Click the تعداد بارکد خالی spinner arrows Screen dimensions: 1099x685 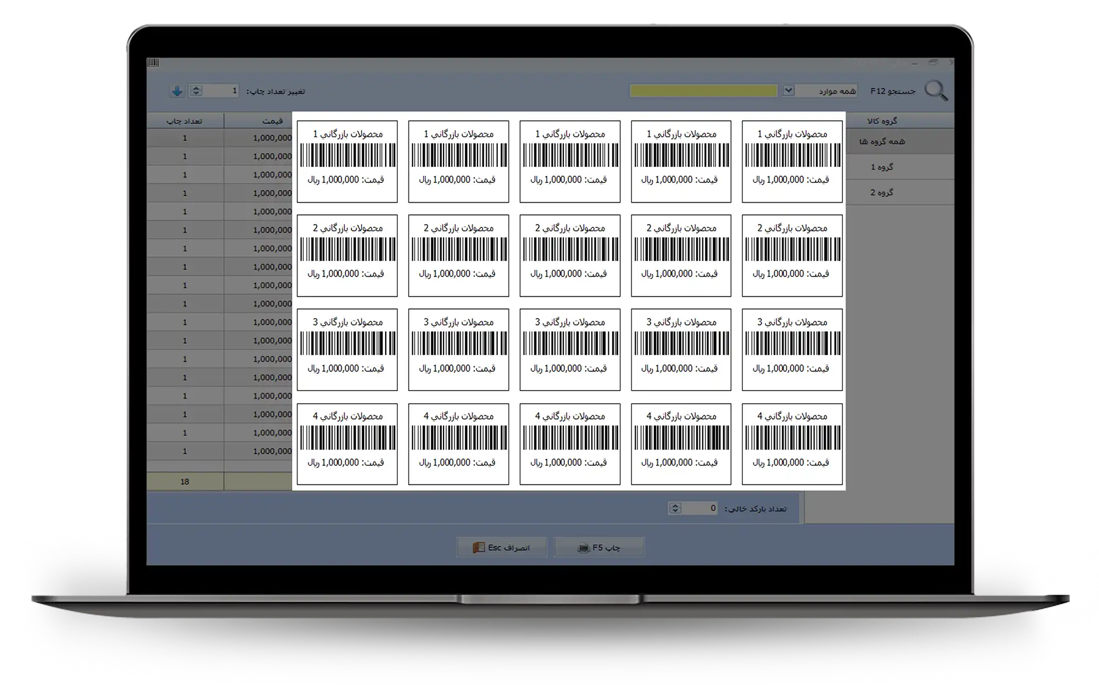675,508
